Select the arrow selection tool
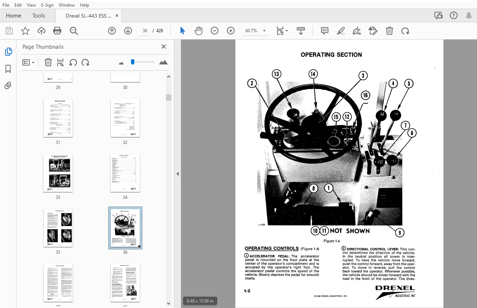 coord(182,31)
